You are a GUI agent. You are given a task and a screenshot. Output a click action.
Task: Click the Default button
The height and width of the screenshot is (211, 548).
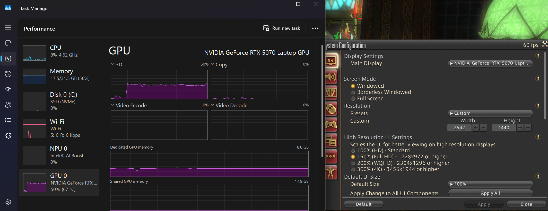[364, 204]
